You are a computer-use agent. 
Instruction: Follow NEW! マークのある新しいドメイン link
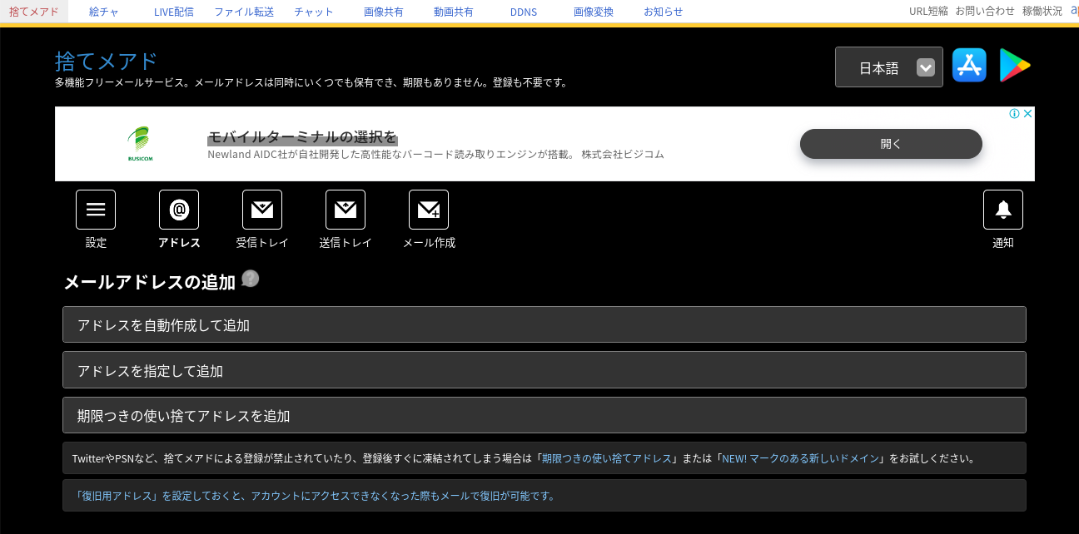[800, 458]
